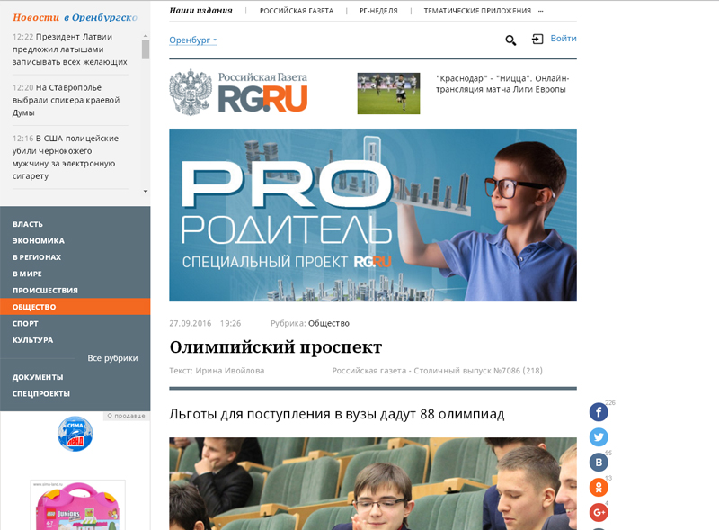Go to the В мире section

(x=27, y=274)
